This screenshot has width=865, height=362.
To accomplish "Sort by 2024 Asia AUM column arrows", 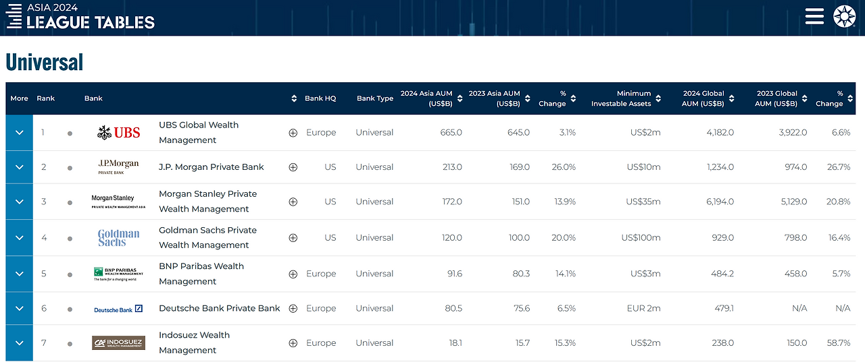I will point(460,98).
